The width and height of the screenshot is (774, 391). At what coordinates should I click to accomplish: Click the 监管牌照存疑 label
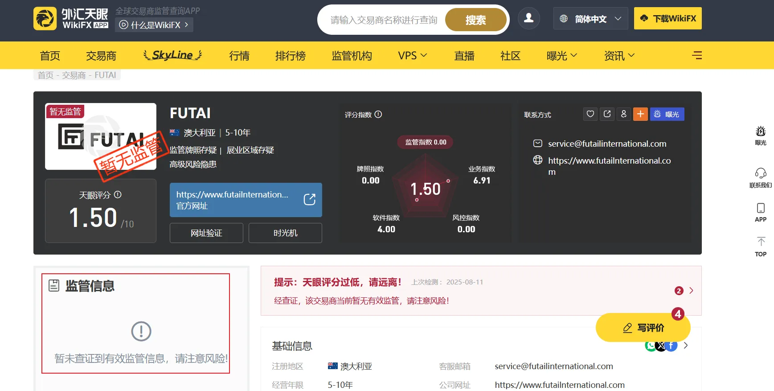(193, 150)
